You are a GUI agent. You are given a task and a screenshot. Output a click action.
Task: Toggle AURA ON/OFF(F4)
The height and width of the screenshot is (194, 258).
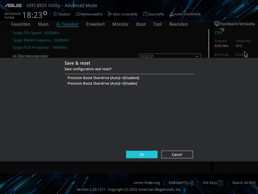(185, 14)
